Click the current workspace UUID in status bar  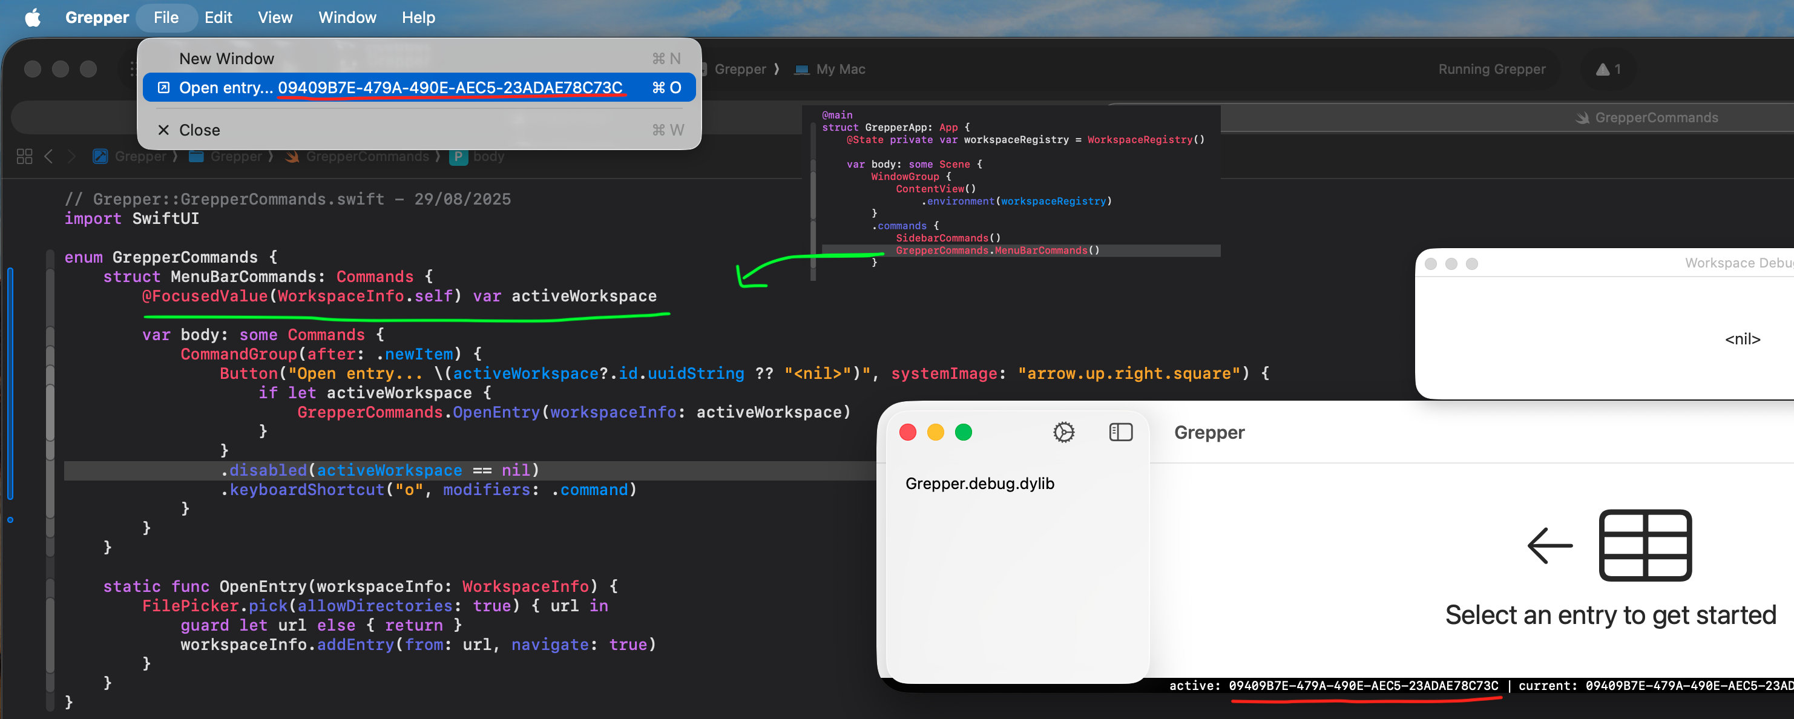(x=1689, y=686)
